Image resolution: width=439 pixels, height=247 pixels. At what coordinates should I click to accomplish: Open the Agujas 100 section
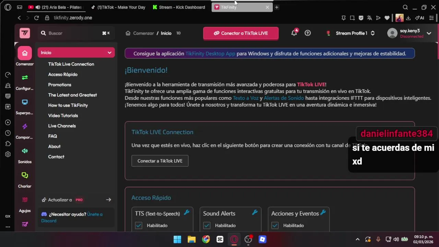tap(25, 200)
